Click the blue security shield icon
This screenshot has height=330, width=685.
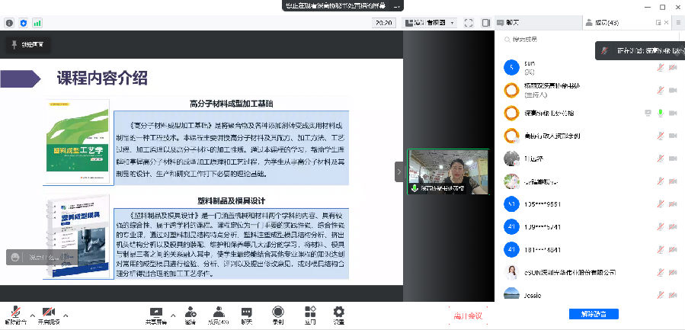tap(24, 23)
